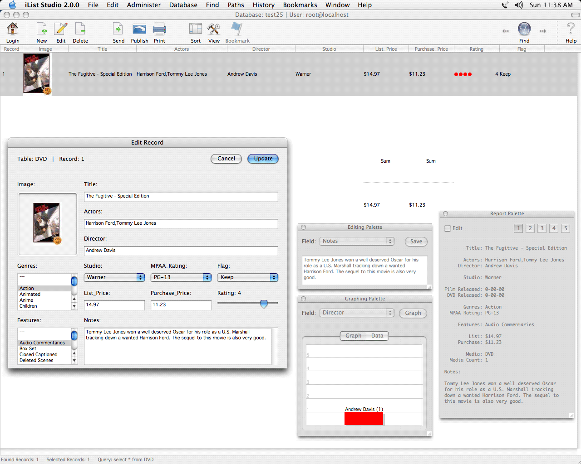Image resolution: width=581 pixels, height=464 pixels.
Task: Open the Database menu
Action: (183, 5)
